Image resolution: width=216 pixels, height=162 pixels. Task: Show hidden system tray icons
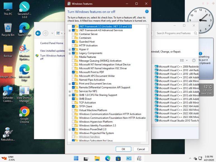[190, 158]
